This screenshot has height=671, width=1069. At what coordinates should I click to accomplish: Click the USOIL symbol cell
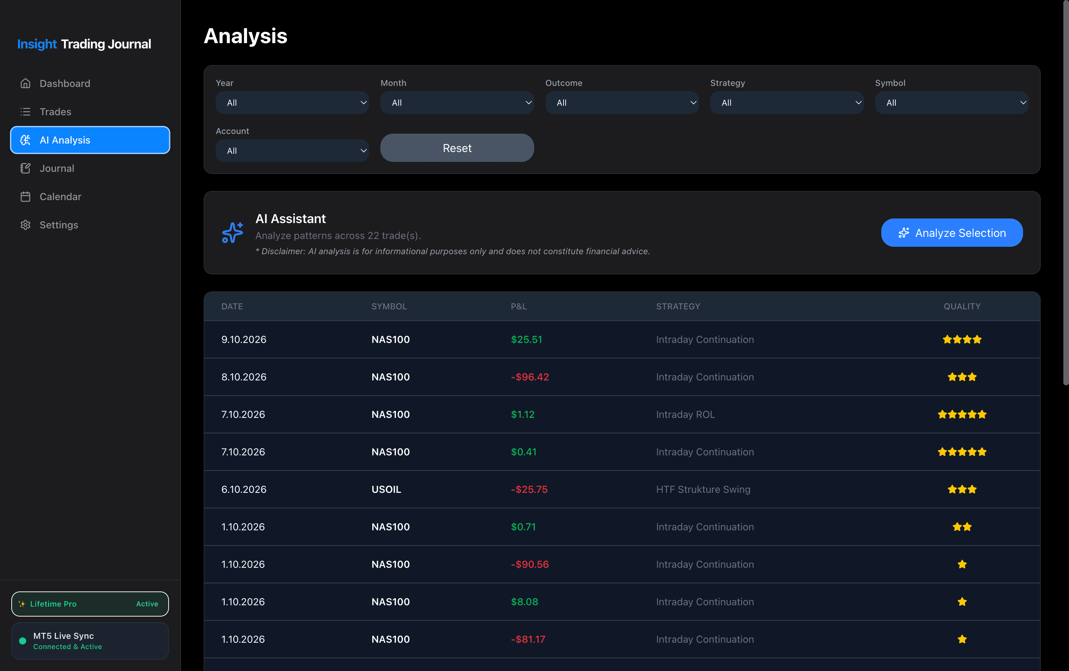tap(386, 490)
